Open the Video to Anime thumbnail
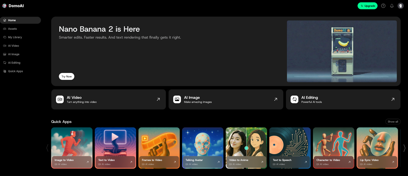408x176 pixels. pos(246,148)
